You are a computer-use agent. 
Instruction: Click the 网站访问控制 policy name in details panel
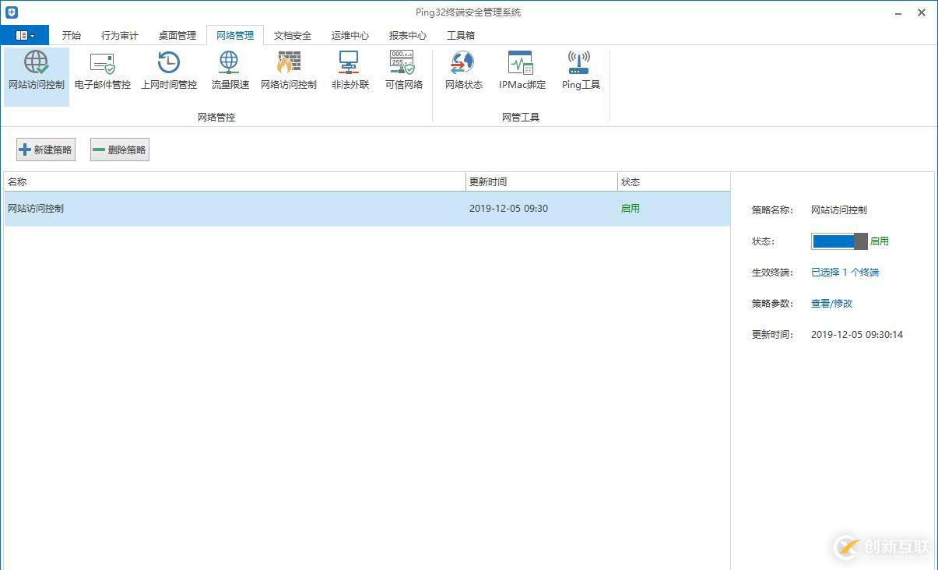(839, 210)
